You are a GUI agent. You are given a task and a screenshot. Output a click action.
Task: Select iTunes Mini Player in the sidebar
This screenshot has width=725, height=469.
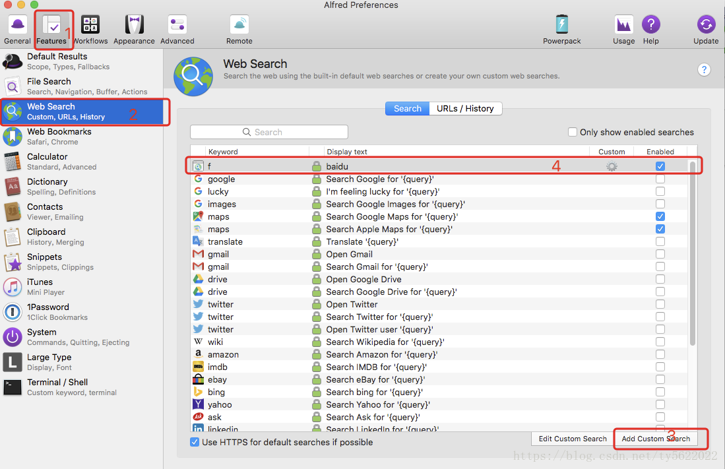pyautogui.click(x=81, y=287)
